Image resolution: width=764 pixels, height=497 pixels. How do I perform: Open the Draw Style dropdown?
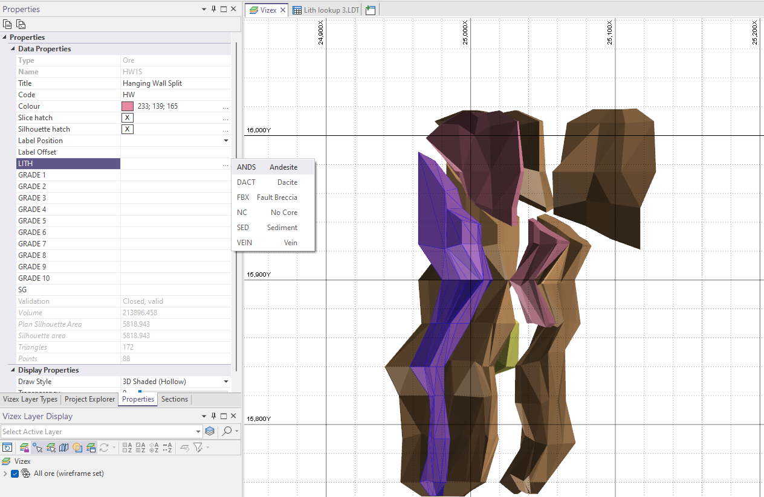(226, 382)
